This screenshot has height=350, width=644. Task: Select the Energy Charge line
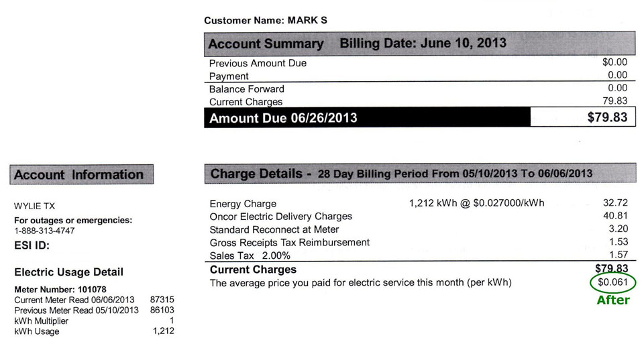coord(419,203)
